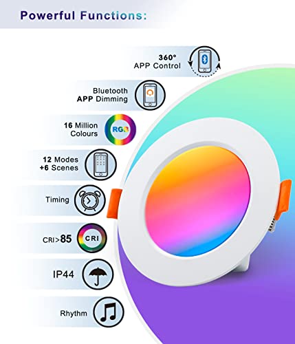Choose the 12 Modes phone grid icon

pos(100,164)
